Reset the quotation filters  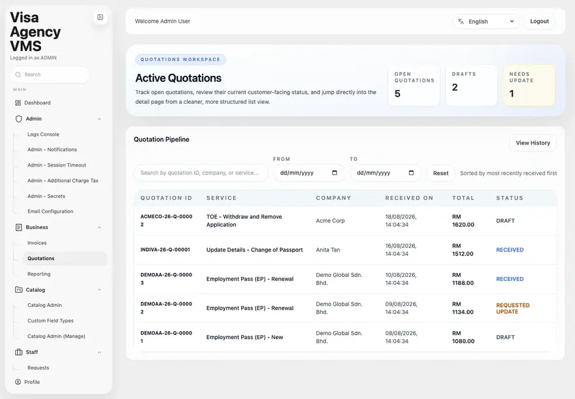(441, 173)
